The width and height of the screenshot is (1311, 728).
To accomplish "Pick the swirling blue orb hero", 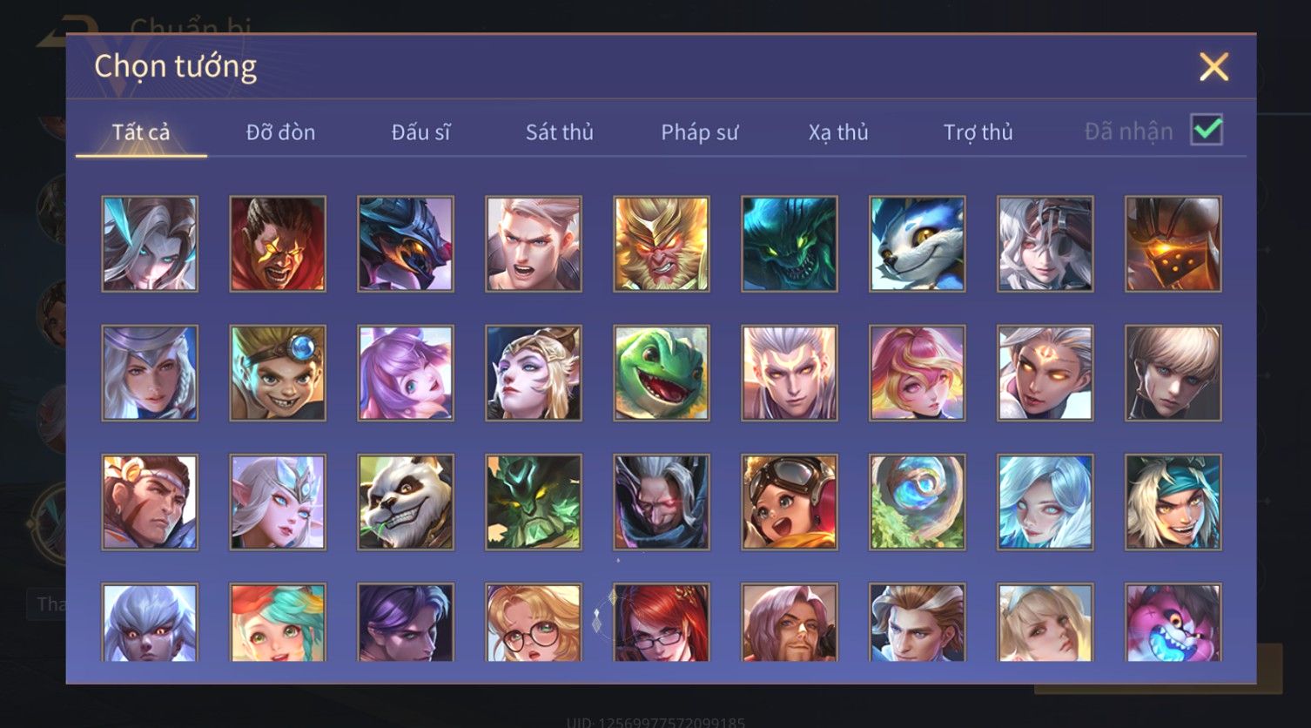I will point(918,502).
